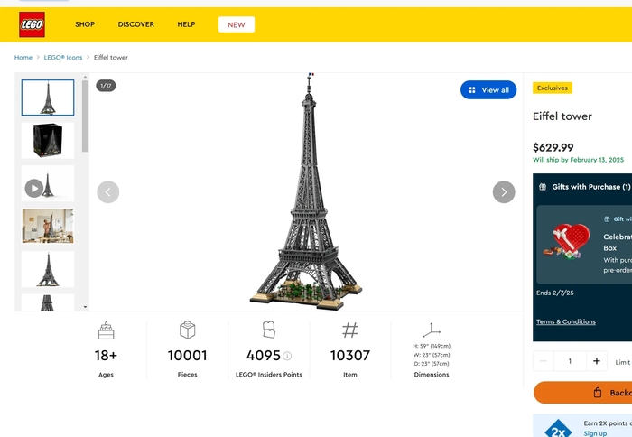This screenshot has width=632, height=437.
Task: Go to the previous product image
Action: (108, 191)
